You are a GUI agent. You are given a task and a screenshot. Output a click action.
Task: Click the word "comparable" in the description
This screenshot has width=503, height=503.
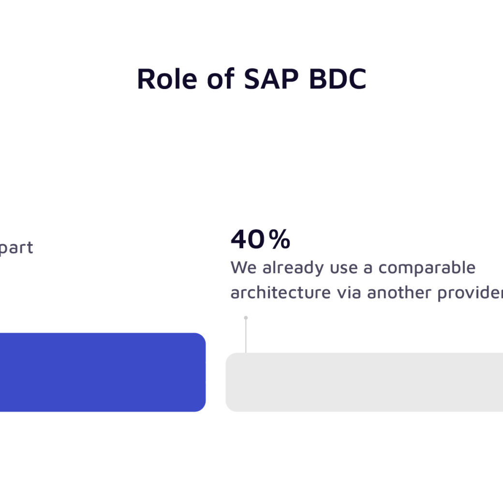click(x=427, y=267)
